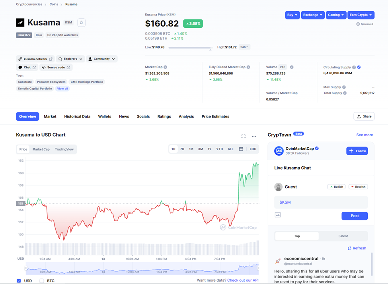
Task: Click CoinMarketCap avatar in CrypTown
Action: click(x=279, y=151)
